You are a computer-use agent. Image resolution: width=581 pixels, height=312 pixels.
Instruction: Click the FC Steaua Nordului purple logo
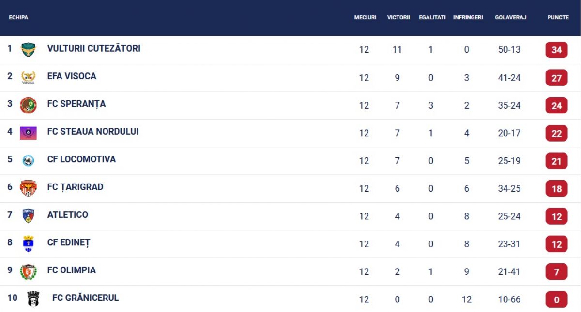coord(28,133)
